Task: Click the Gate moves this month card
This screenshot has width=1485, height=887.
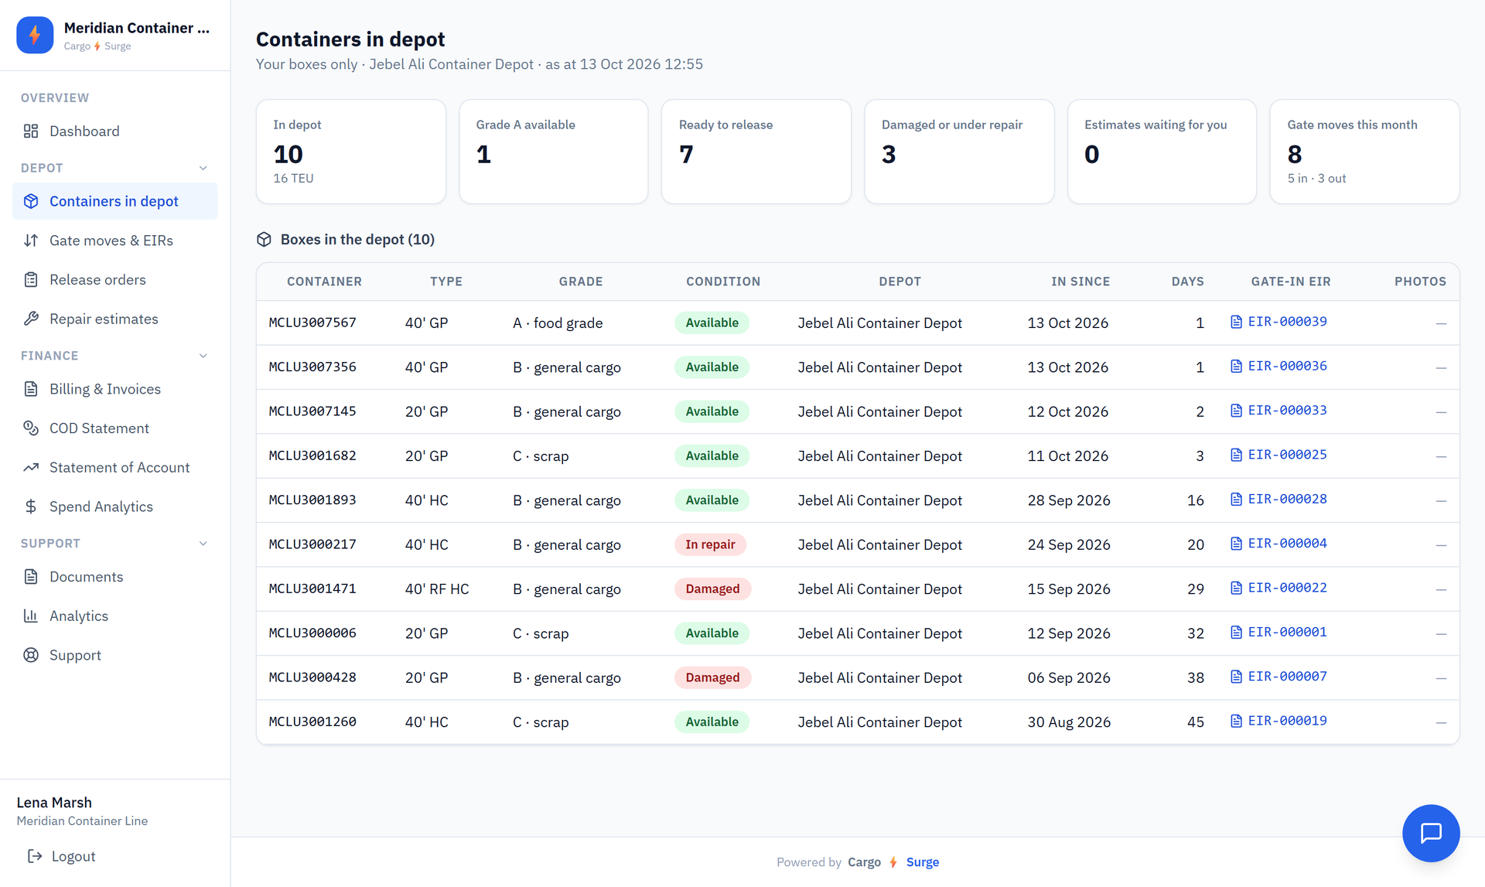Action: click(1364, 152)
